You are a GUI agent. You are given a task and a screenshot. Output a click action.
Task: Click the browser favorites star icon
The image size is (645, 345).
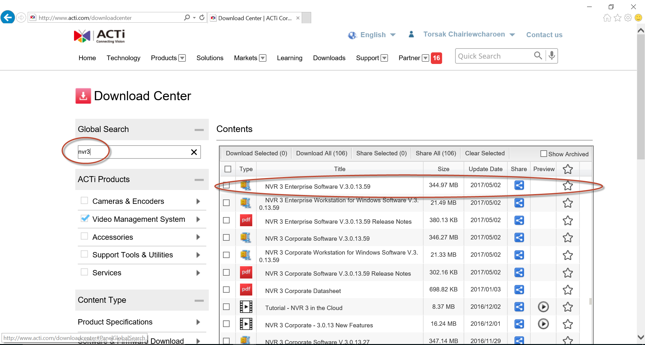(618, 18)
